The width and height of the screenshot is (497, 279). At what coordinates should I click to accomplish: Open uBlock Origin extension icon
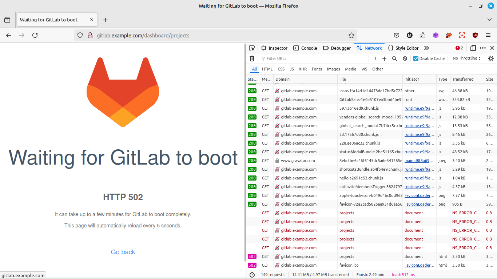(x=475, y=35)
